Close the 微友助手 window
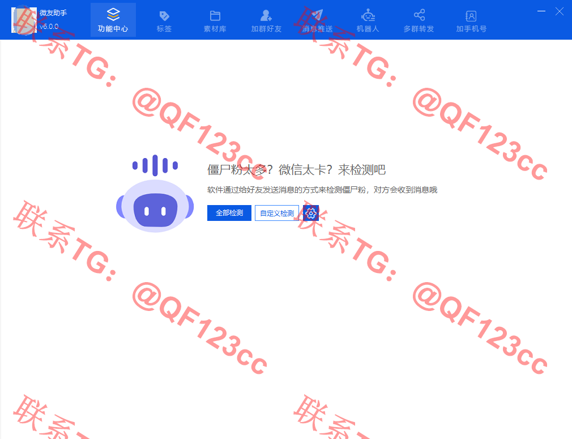 (x=559, y=11)
